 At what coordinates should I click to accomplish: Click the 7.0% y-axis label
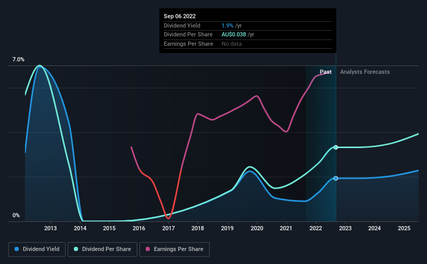[18, 59]
